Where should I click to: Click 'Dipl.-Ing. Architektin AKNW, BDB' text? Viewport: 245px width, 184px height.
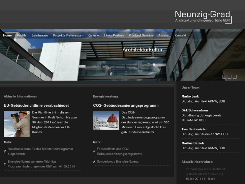coord(205,134)
